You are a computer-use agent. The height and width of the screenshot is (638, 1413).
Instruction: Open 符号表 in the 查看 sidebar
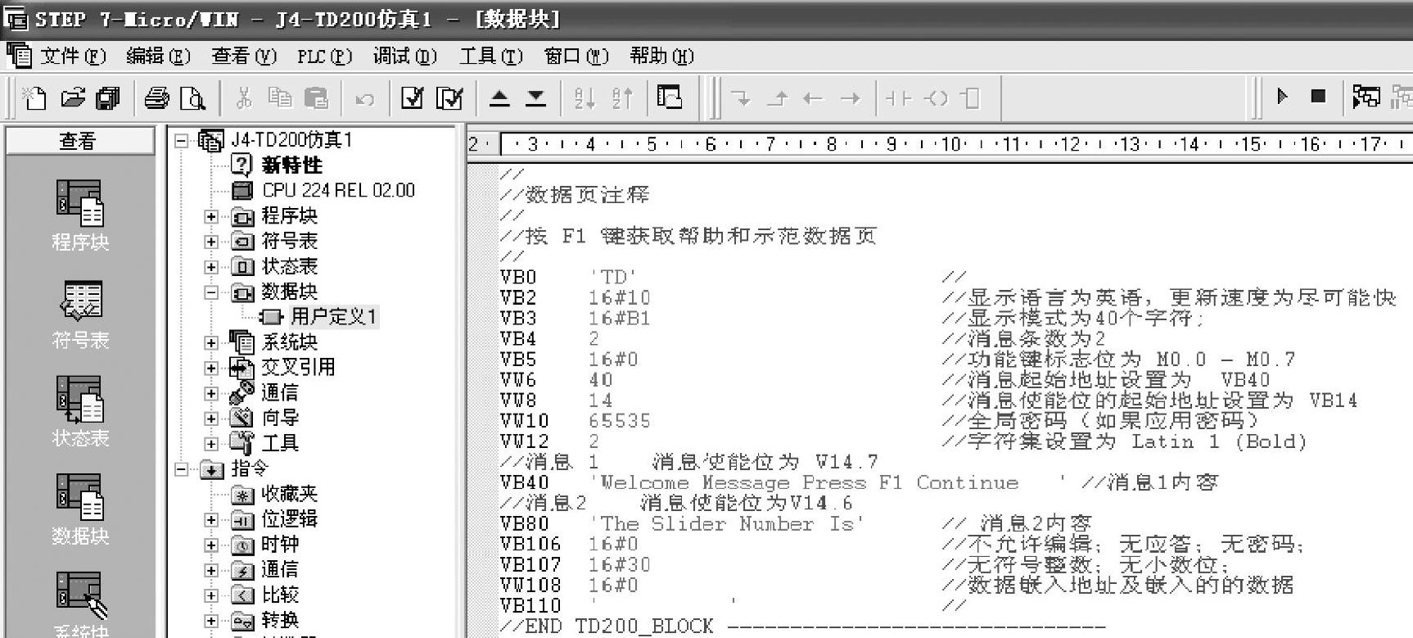79,314
